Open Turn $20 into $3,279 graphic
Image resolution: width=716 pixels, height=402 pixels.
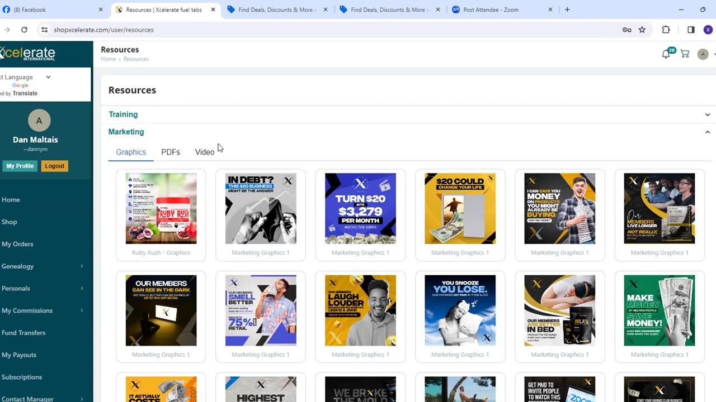click(x=360, y=208)
